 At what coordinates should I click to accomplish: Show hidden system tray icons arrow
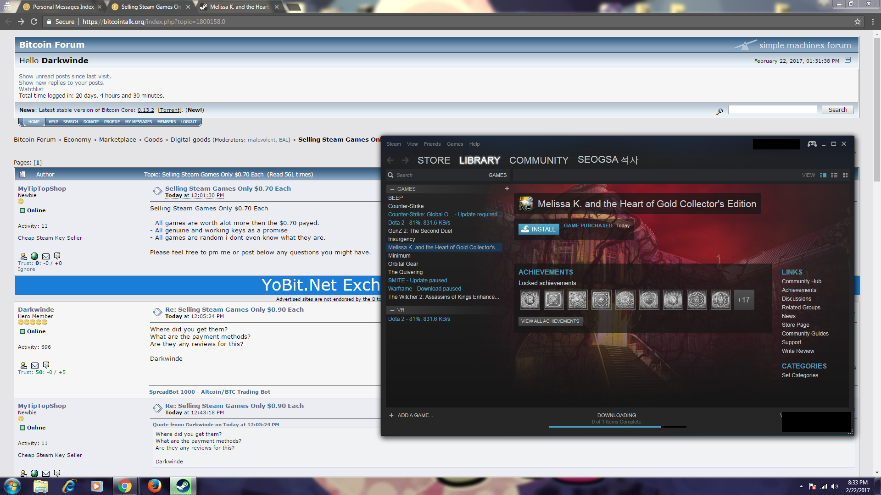click(x=801, y=486)
